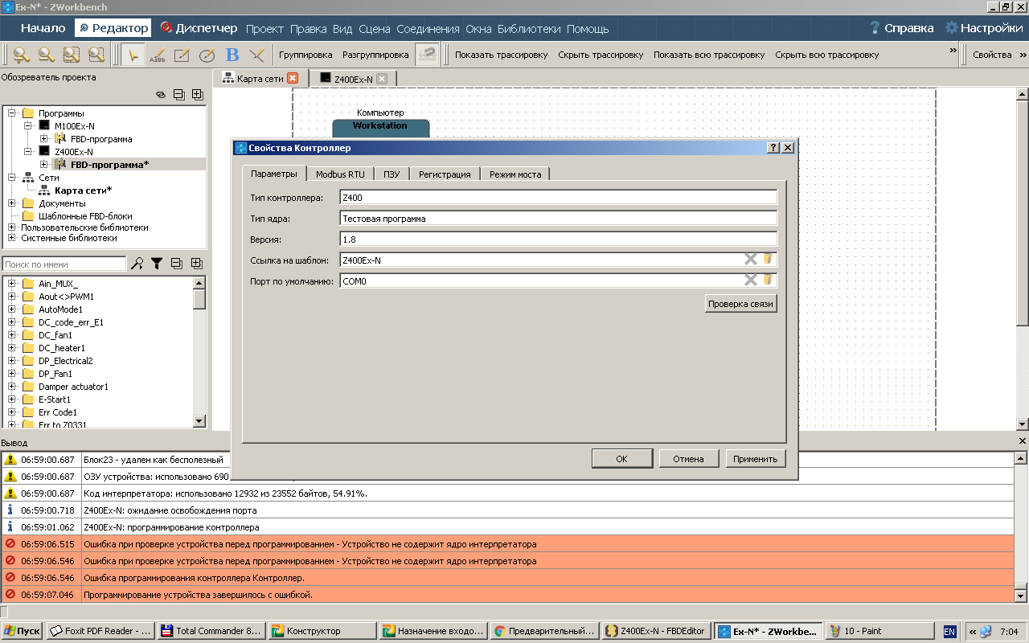Open Total Commander from the taskbar
Screen dimensions: 1029x643
click(212, 631)
